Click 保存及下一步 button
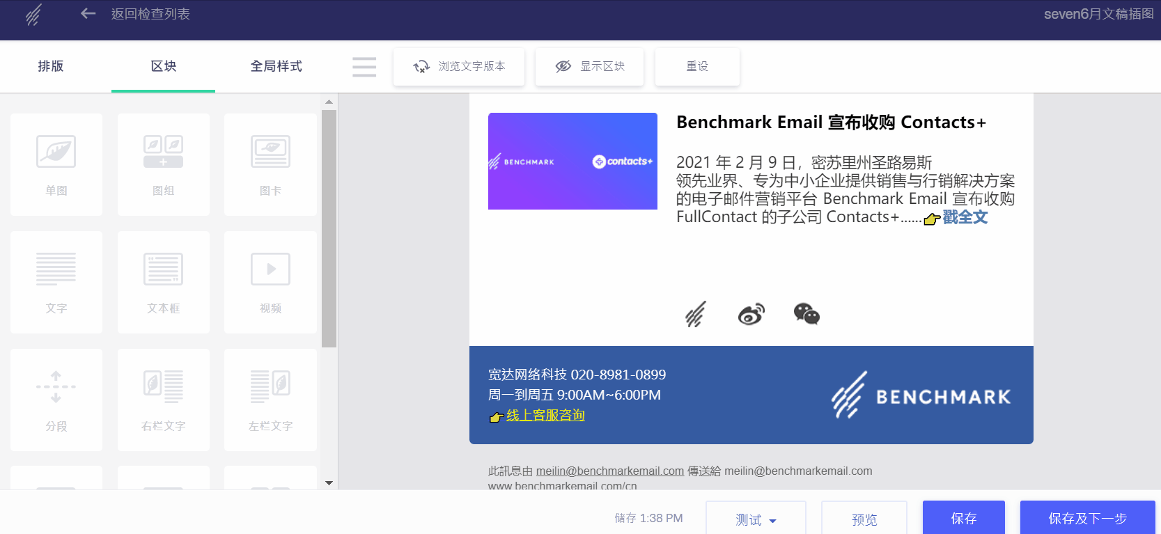The image size is (1161, 534). [1088, 518]
